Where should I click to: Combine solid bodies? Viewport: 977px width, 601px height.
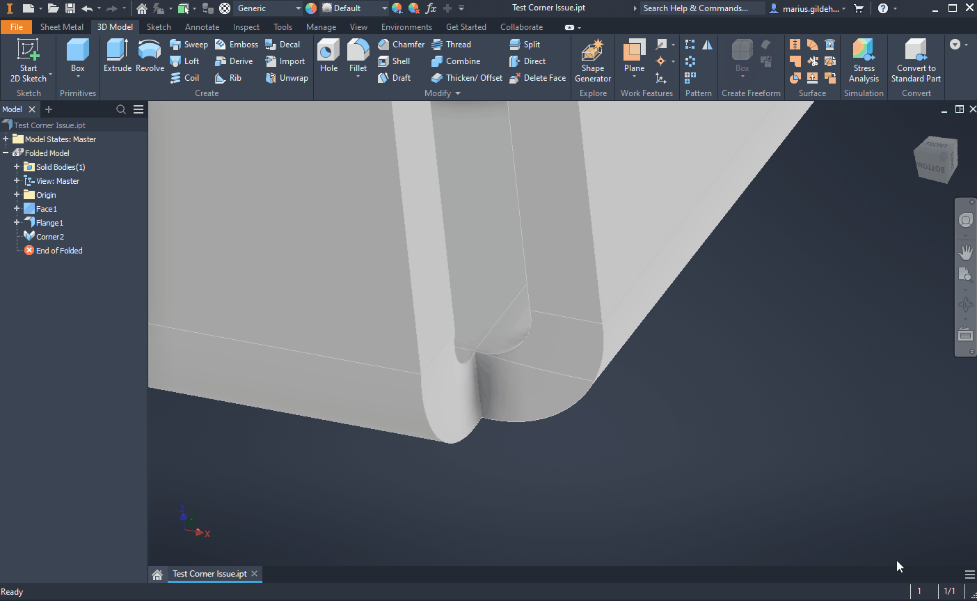456,61
